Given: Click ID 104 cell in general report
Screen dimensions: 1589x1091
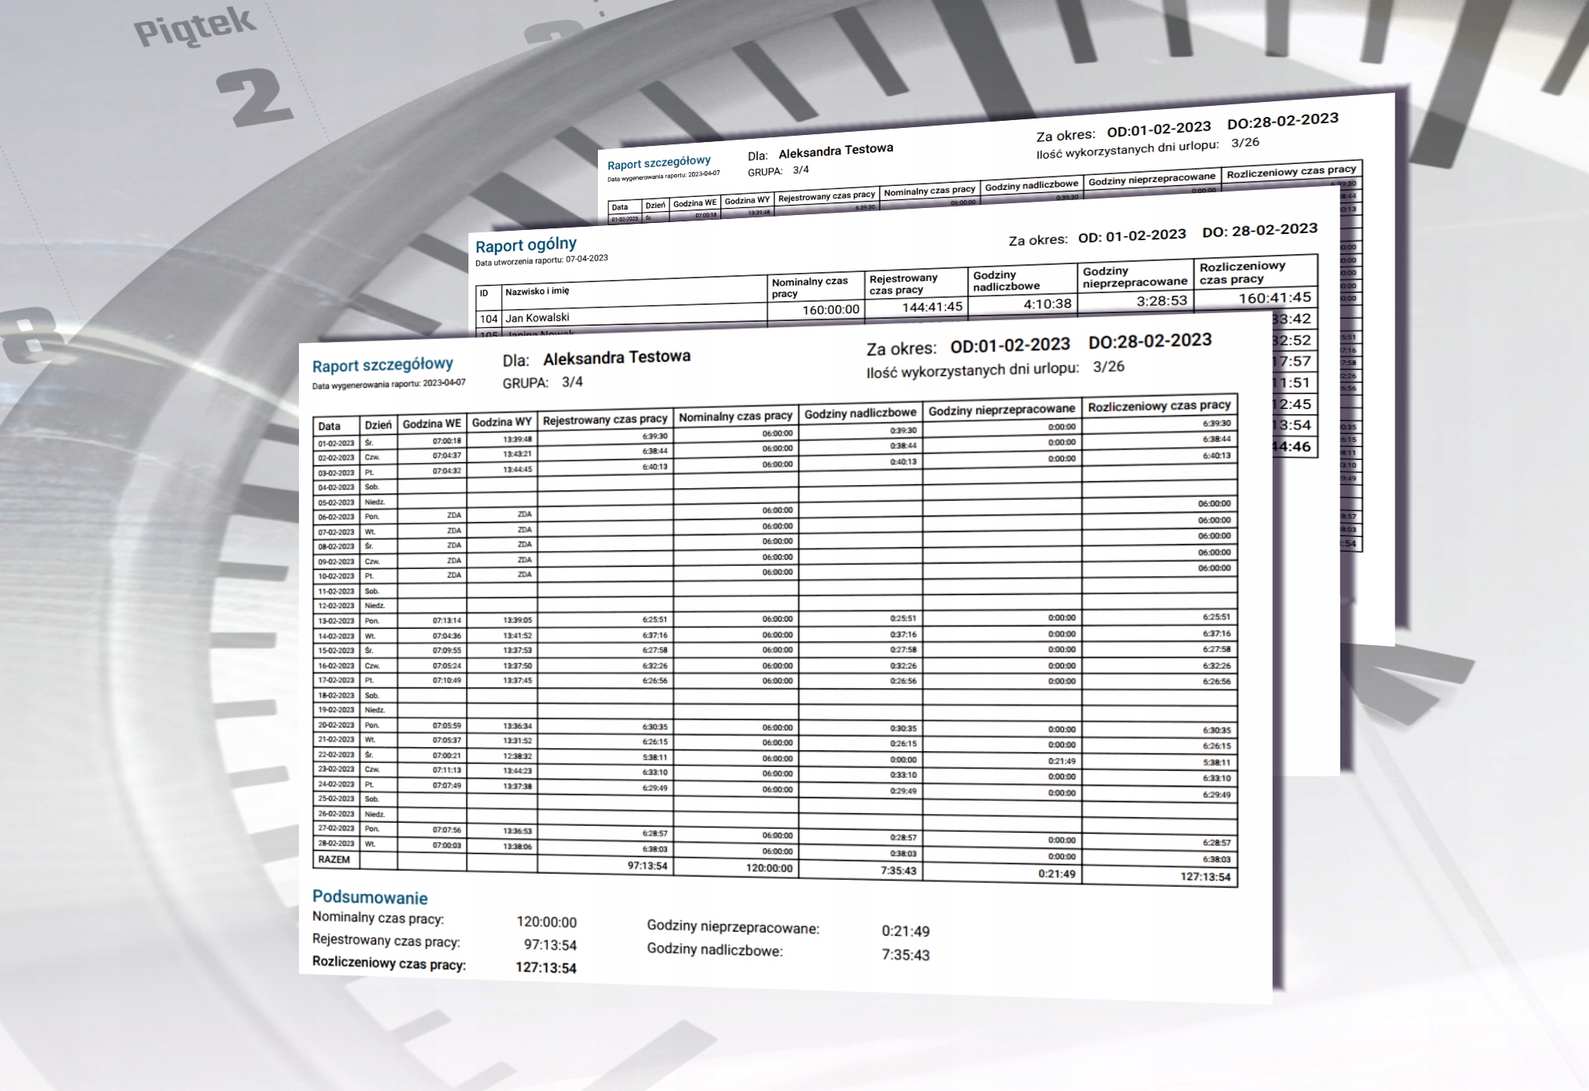Looking at the screenshot, I should pos(488,319).
